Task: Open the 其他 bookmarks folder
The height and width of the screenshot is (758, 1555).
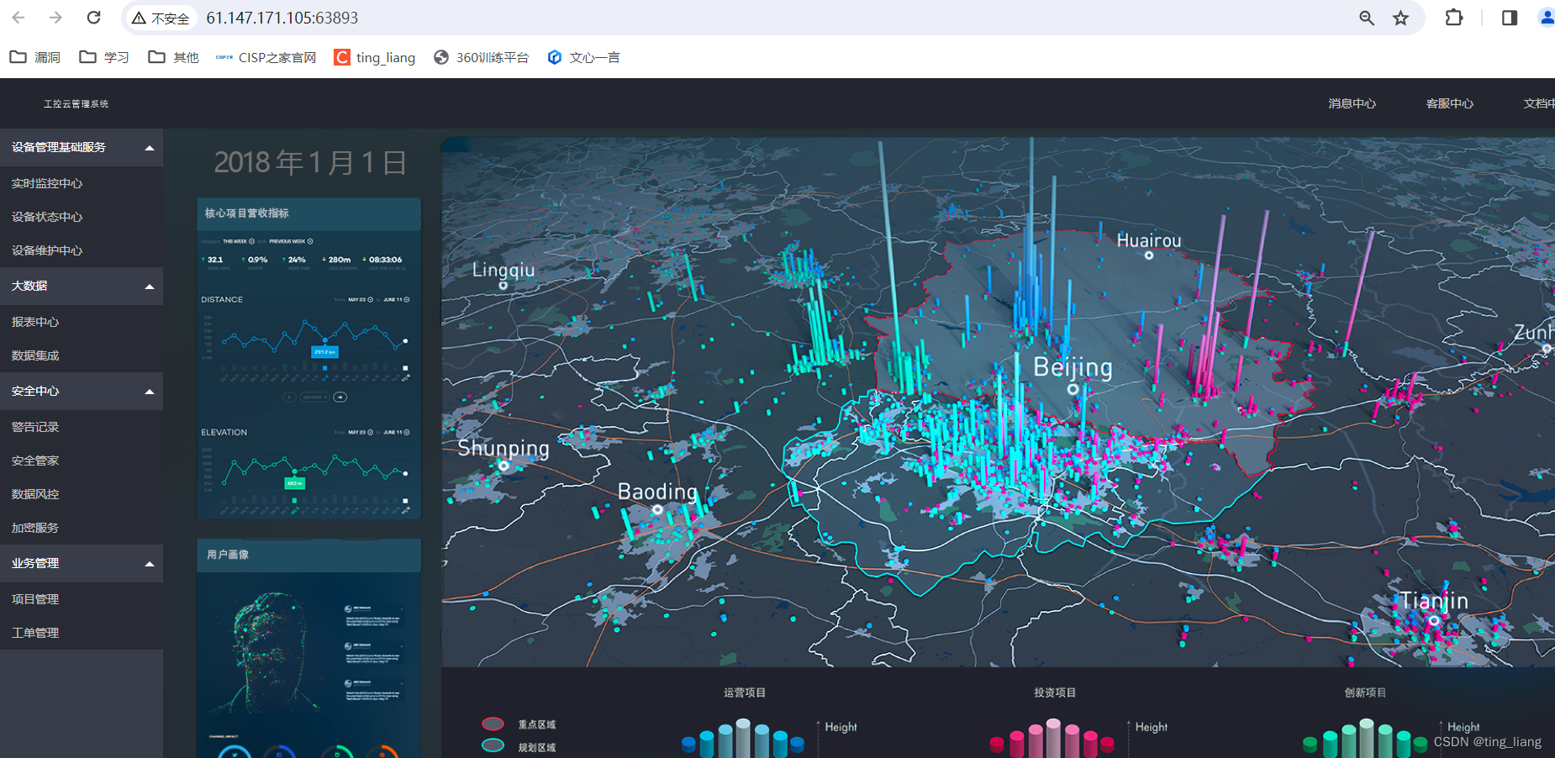Action: pyautogui.click(x=173, y=57)
